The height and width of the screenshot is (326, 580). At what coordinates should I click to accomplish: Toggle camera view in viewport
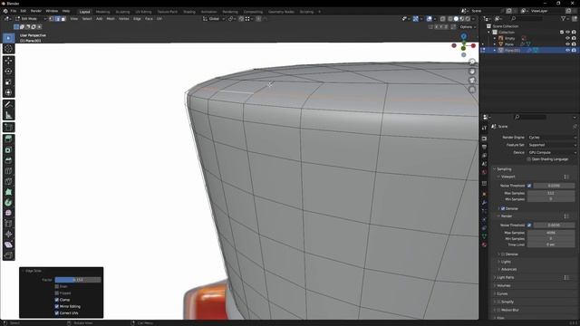coord(472,81)
